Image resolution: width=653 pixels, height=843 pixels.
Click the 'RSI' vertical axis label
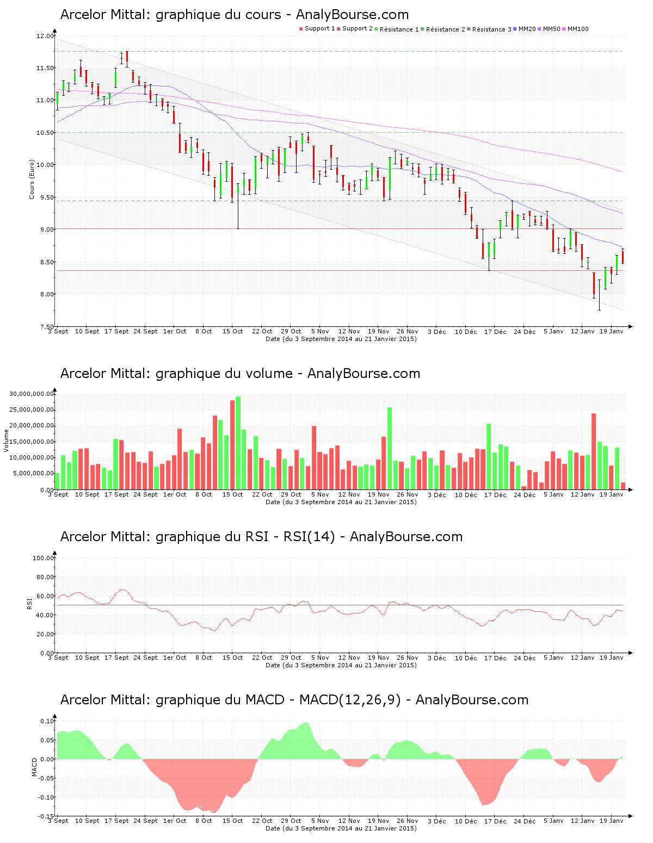tap(29, 603)
